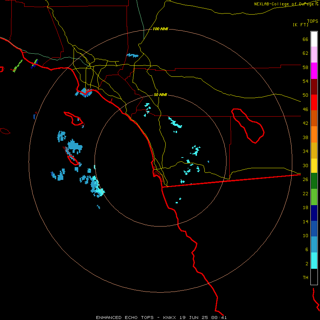
Task: Click the 50 legend value
Action: 305,95
